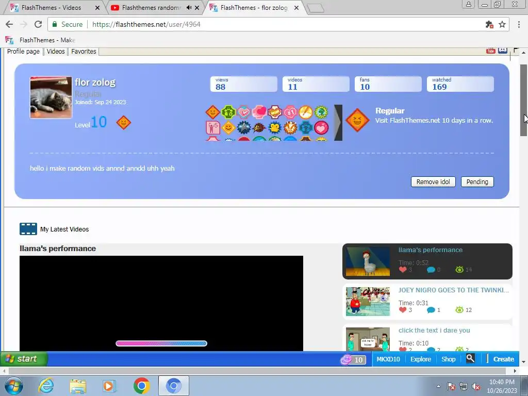Click the film strip icon by My Latest Videos
528x396 pixels.
pos(28,229)
